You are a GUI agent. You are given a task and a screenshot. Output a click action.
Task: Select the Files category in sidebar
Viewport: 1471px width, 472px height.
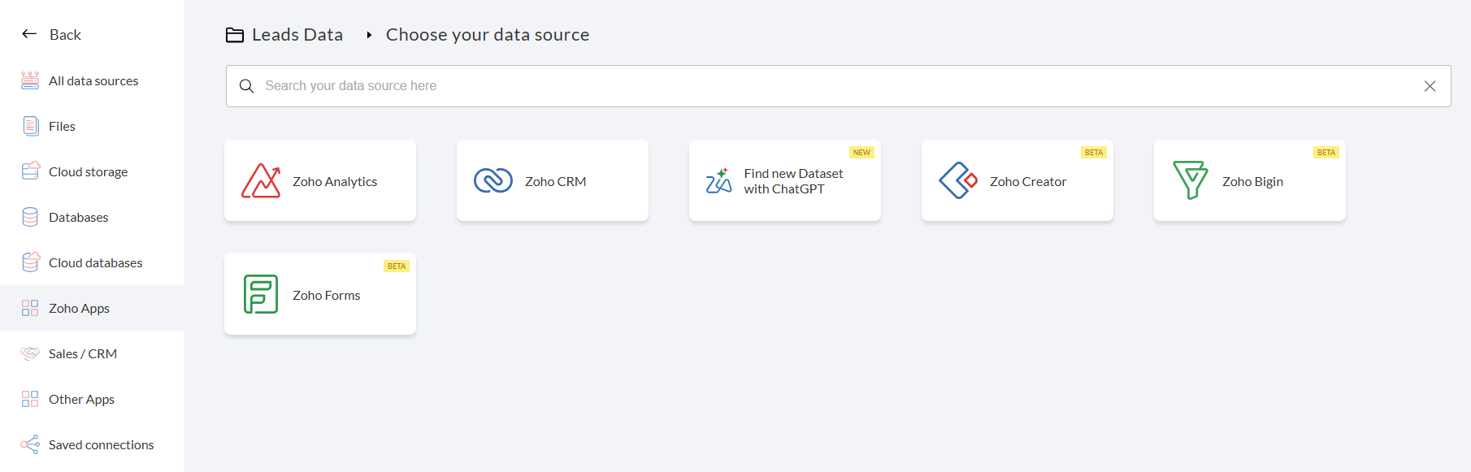[62, 127]
